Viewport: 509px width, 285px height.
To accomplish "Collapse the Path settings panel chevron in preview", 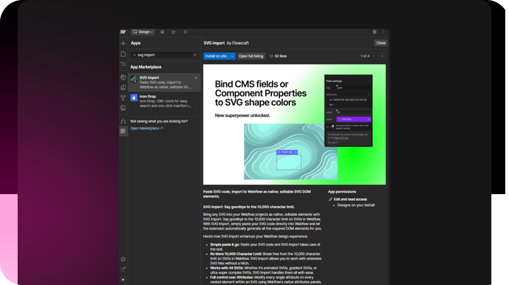I will [x=369, y=81].
